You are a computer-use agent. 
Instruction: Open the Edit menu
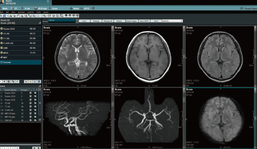7,12
